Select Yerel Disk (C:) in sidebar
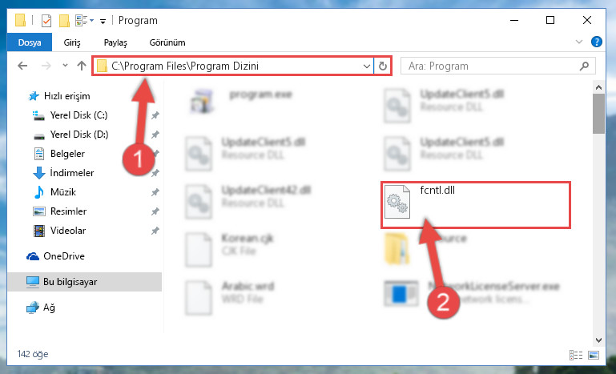The width and height of the screenshot is (616, 374). 79,115
